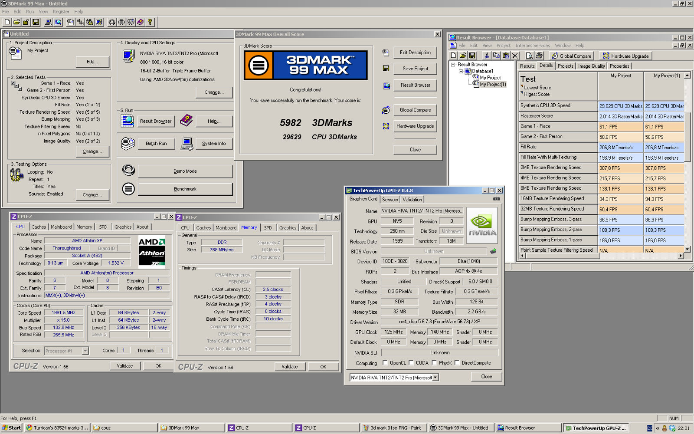Click Benchmark striped circle icon in 3DMark toolbar

pos(121,22)
